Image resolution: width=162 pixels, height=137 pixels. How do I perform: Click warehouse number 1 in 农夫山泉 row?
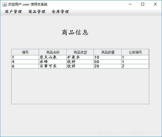[135, 57]
